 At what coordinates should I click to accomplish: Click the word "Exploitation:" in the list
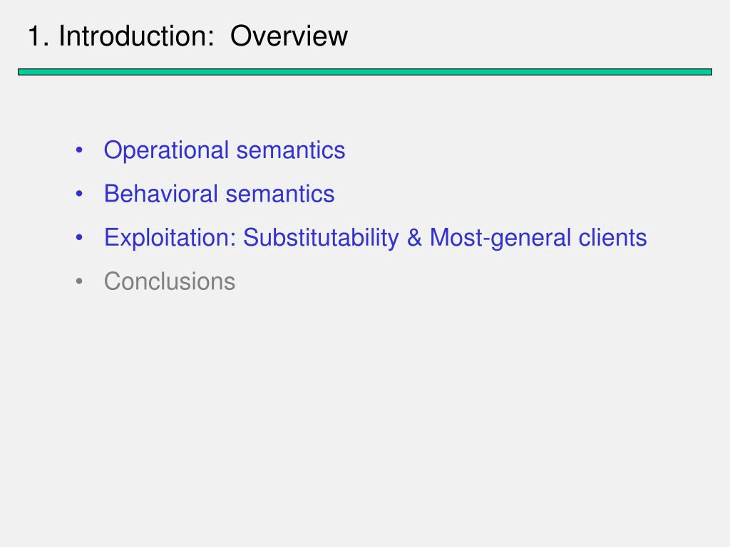[170, 238]
